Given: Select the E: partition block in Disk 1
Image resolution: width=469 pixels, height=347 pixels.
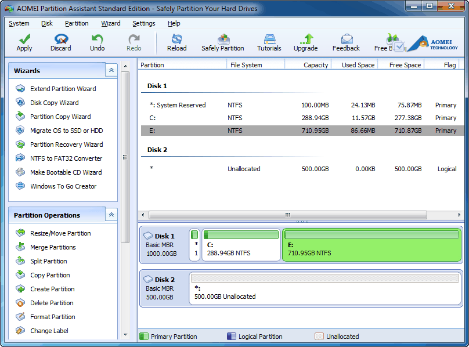Looking at the screenshot, I should click(371, 245).
